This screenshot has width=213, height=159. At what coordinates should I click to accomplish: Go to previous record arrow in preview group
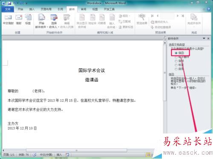click(158, 16)
